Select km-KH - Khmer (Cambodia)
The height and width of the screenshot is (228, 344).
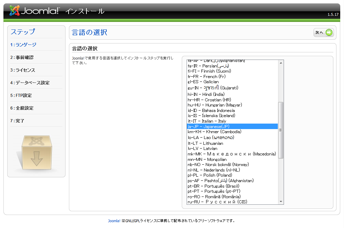point(232,132)
